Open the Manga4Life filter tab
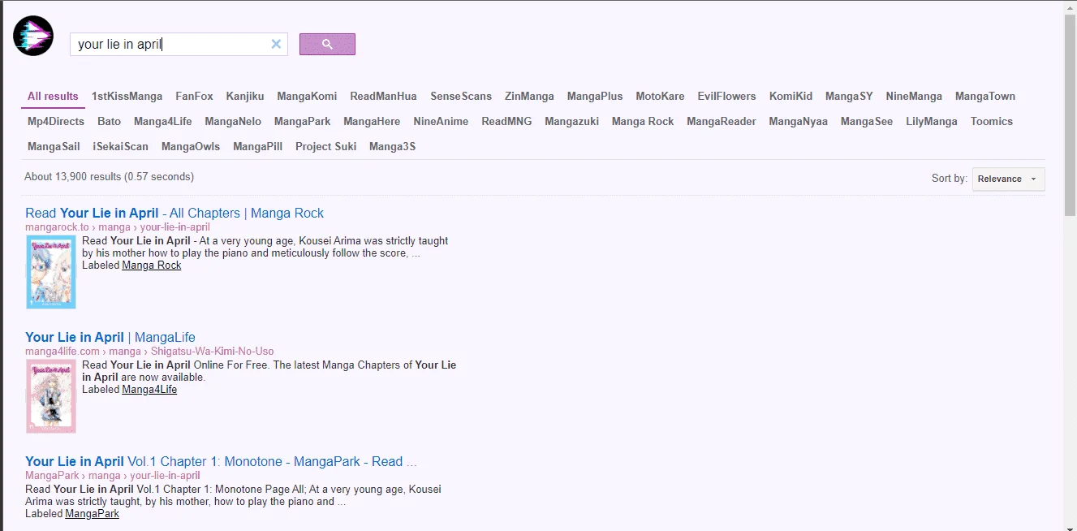The height and width of the screenshot is (531, 1077). (163, 121)
